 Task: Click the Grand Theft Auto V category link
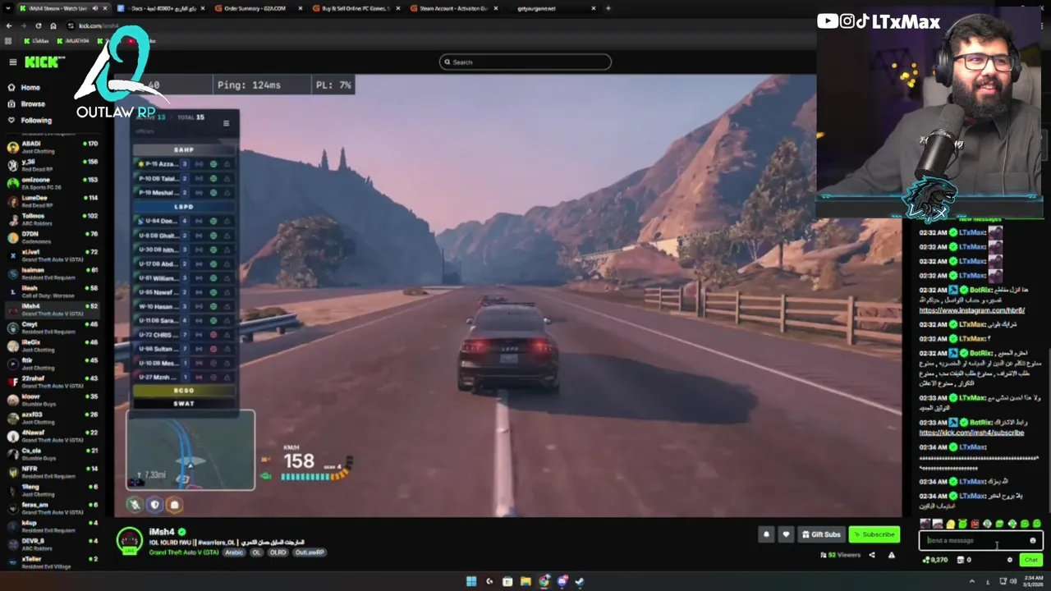click(x=185, y=552)
